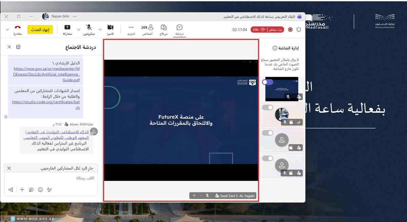
Task: Click the WWW.MOE.GOV.SA text in background
Action: tap(36, 218)
